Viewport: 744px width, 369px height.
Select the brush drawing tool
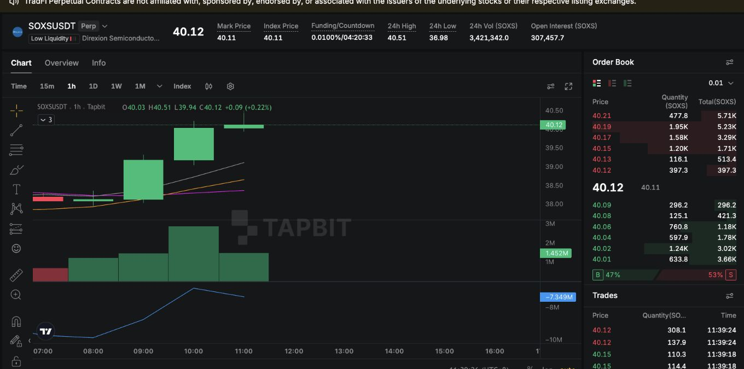[16, 170]
